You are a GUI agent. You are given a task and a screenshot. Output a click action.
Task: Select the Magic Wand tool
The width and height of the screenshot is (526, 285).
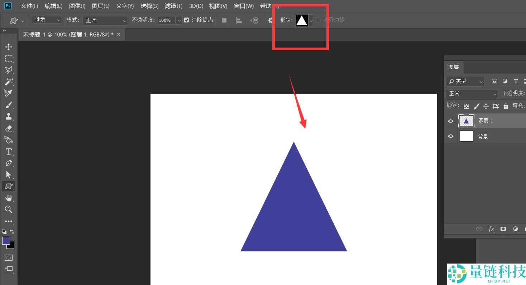(x=9, y=82)
